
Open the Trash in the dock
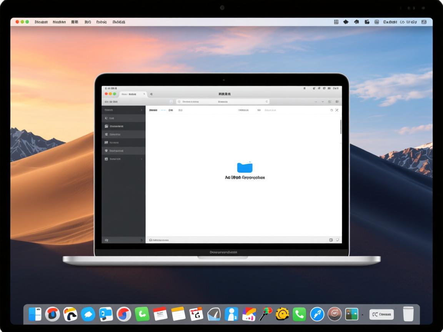point(408,314)
